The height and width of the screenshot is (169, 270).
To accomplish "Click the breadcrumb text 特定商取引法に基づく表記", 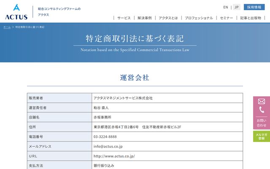I will tap(30, 27).
